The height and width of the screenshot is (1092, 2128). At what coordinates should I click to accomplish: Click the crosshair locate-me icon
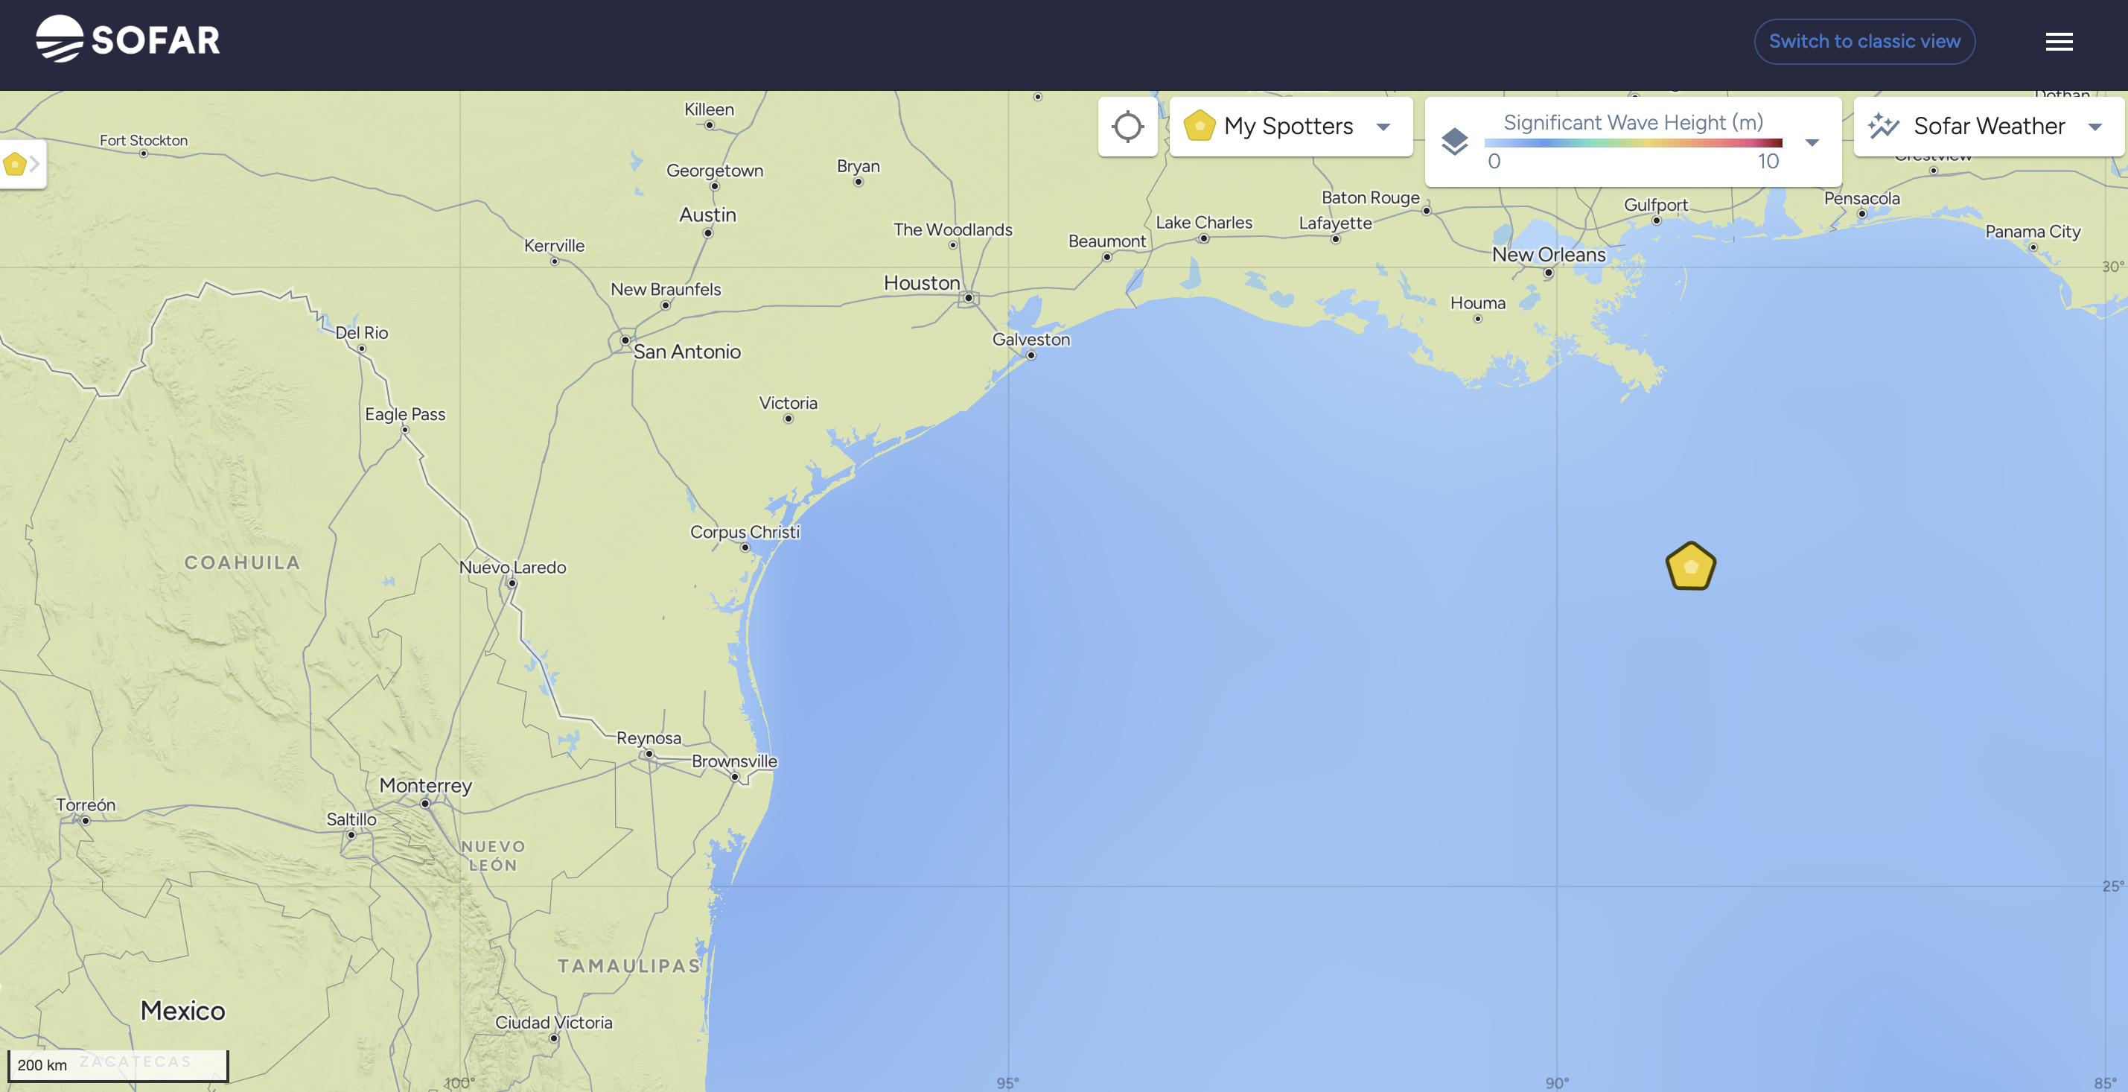[x=1127, y=127]
